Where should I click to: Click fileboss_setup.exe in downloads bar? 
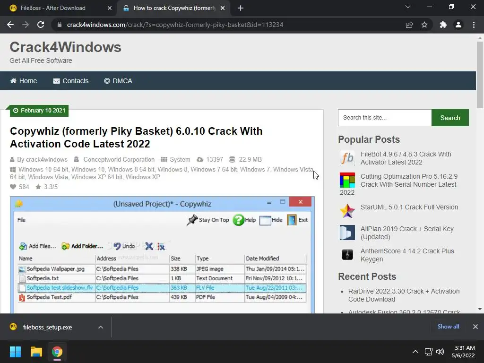47,327
